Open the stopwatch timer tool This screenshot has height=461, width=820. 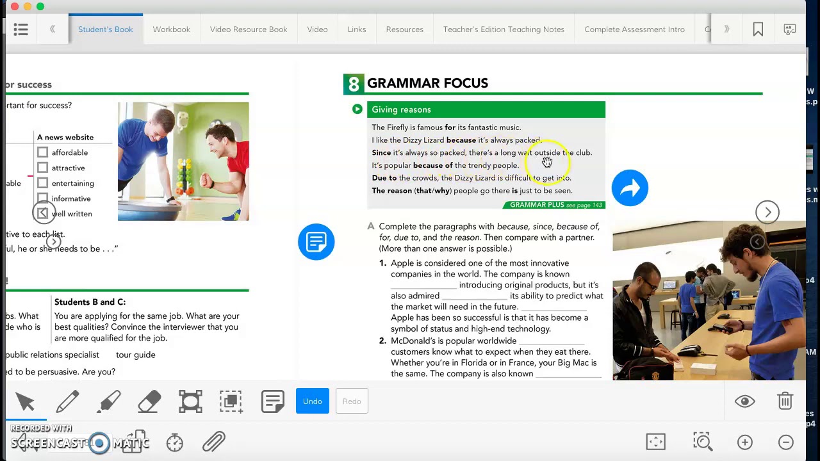pos(174,442)
